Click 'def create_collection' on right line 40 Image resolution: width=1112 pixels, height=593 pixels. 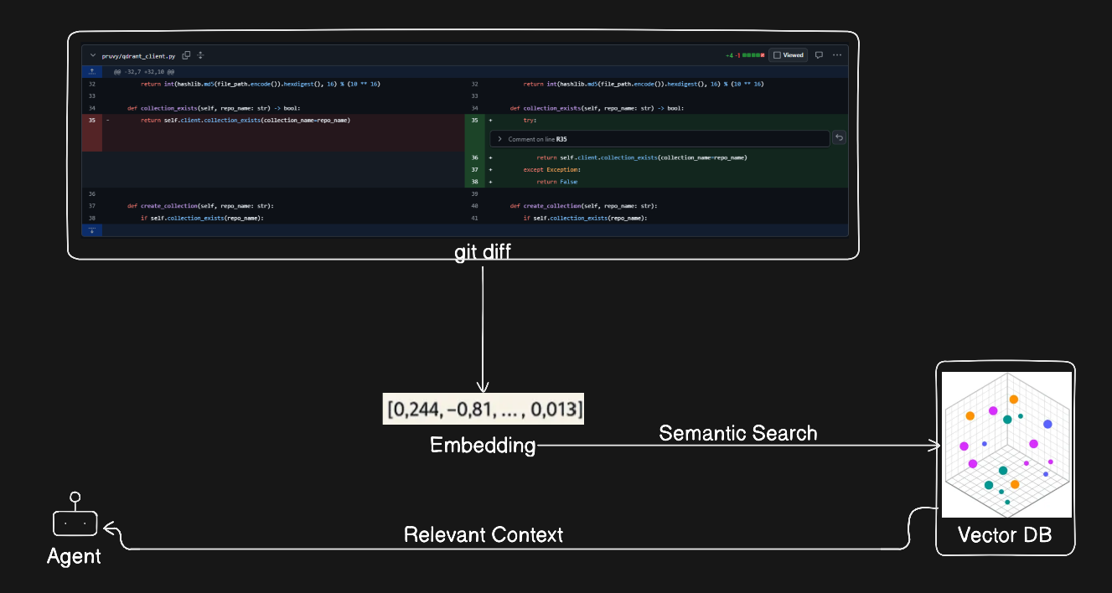pos(583,206)
